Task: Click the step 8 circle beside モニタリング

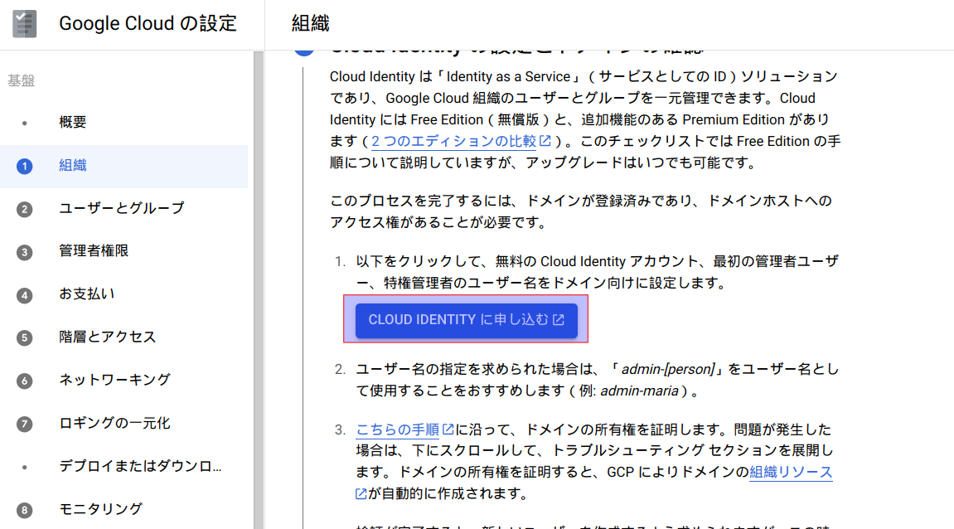Action: 23,509
